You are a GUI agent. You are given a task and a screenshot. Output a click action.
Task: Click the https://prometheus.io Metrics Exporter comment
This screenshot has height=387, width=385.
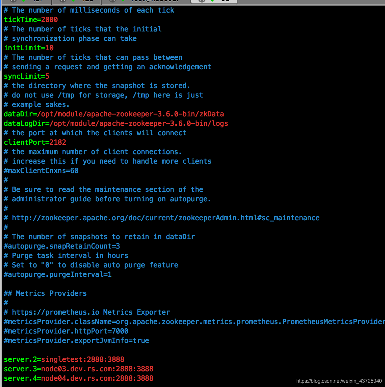tap(87, 312)
